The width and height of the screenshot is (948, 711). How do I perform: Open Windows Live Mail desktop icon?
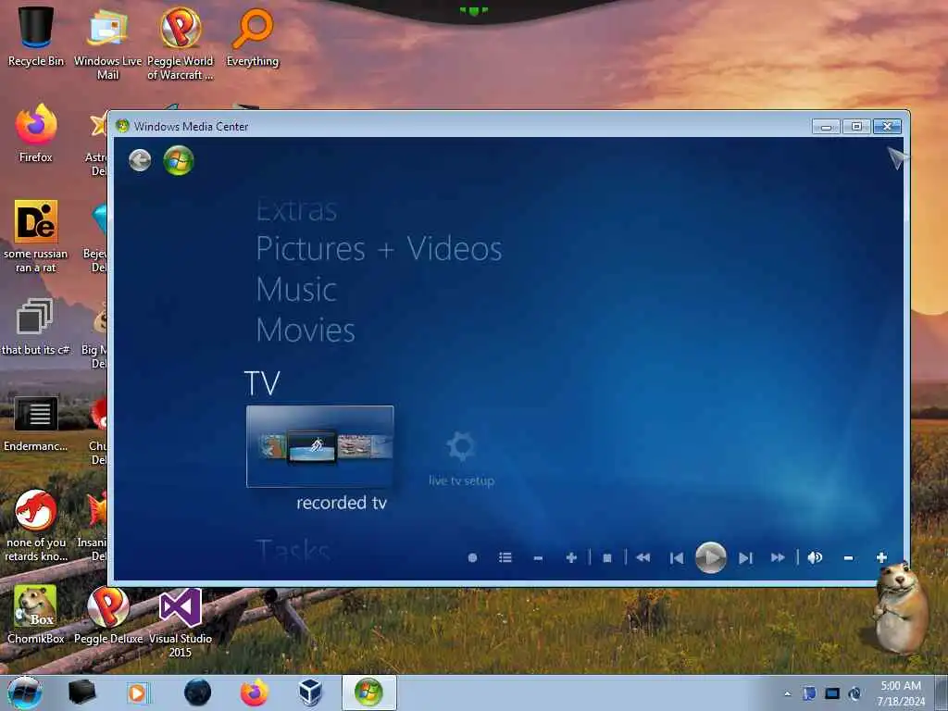[x=107, y=44]
